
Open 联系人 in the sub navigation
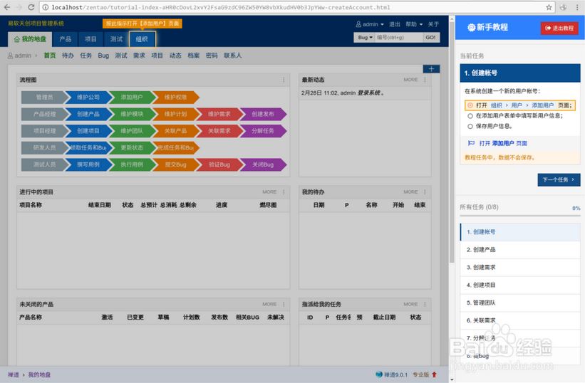tap(233, 56)
